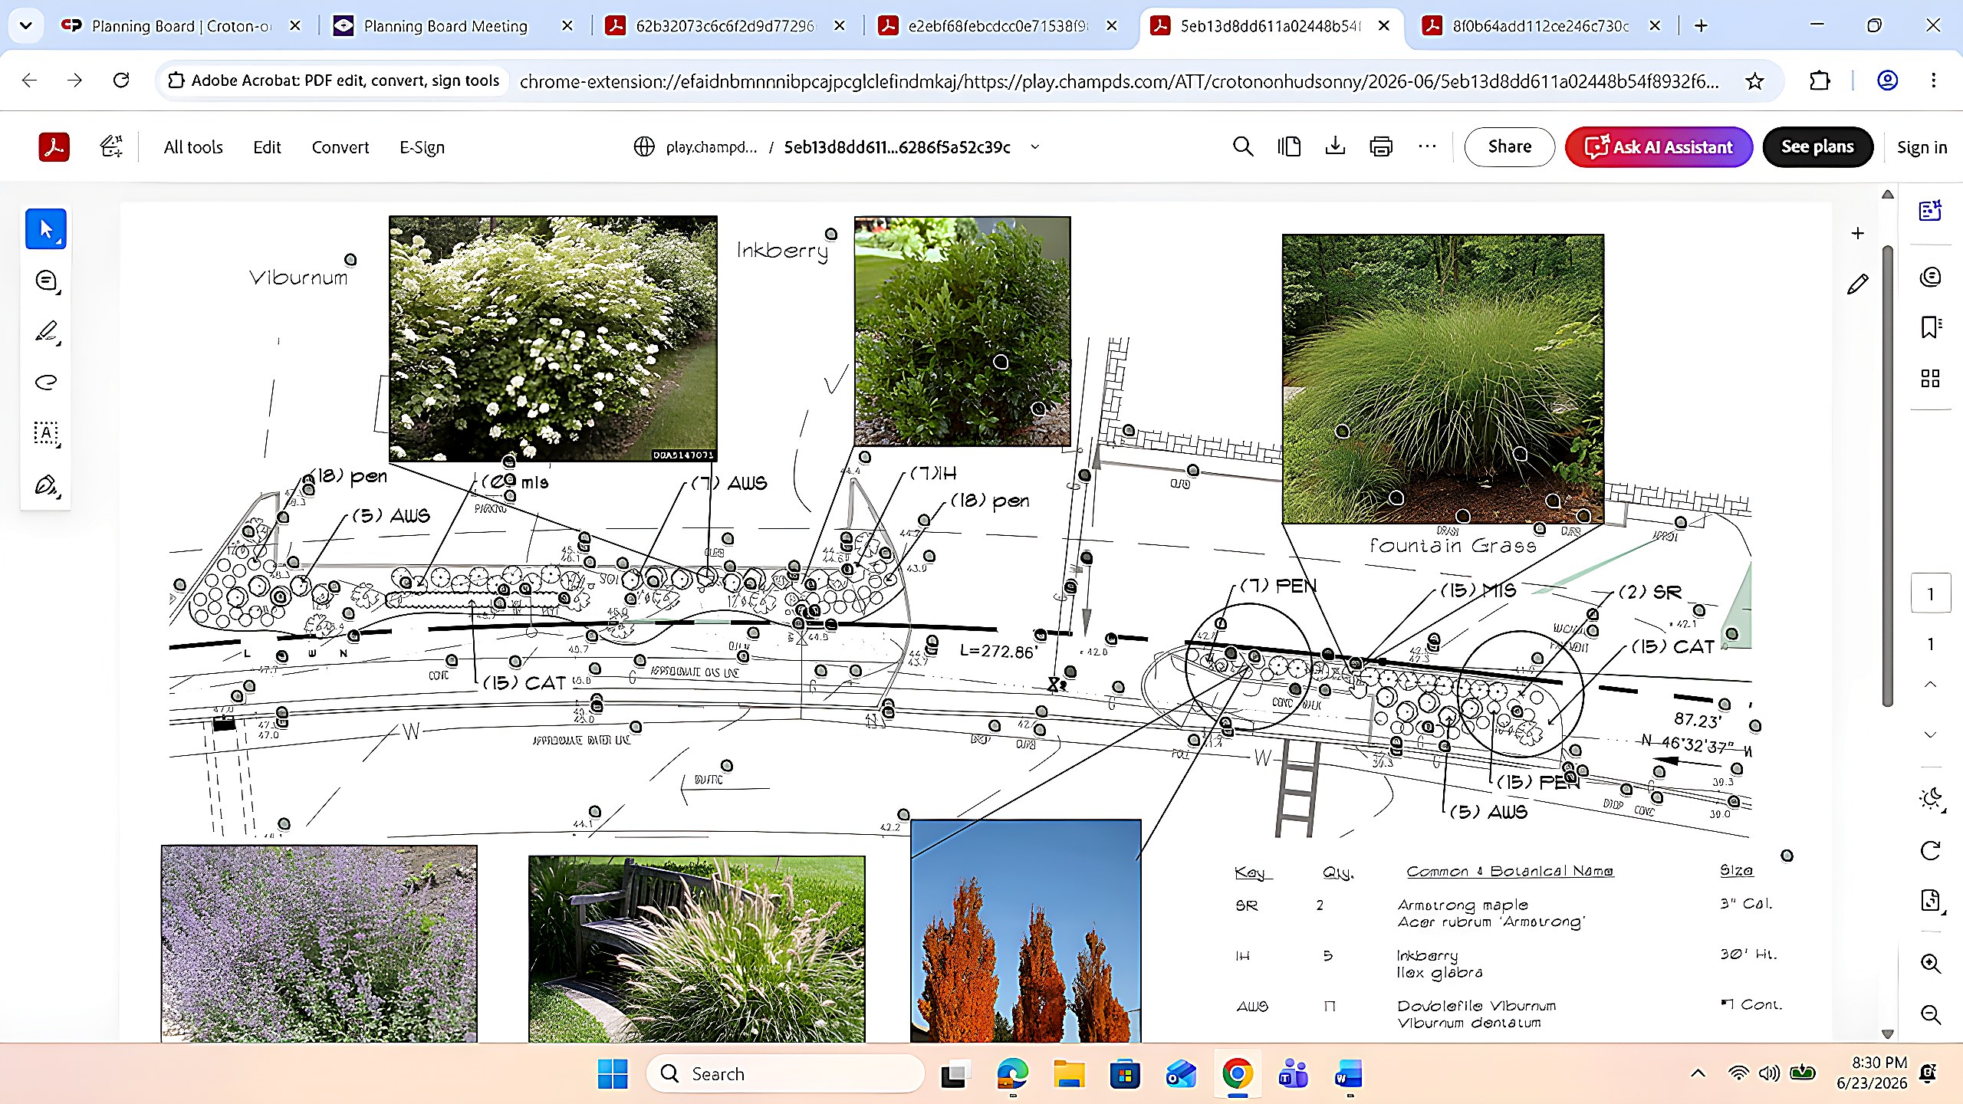Image resolution: width=1963 pixels, height=1104 pixels.
Task: Select the add comment tool
Action: point(46,281)
